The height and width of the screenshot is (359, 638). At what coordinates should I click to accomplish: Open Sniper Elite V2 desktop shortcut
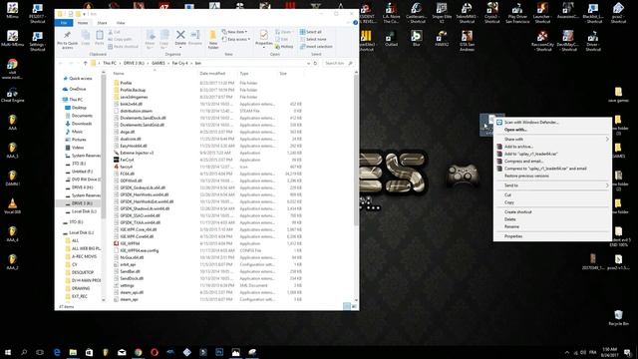[x=442, y=13]
